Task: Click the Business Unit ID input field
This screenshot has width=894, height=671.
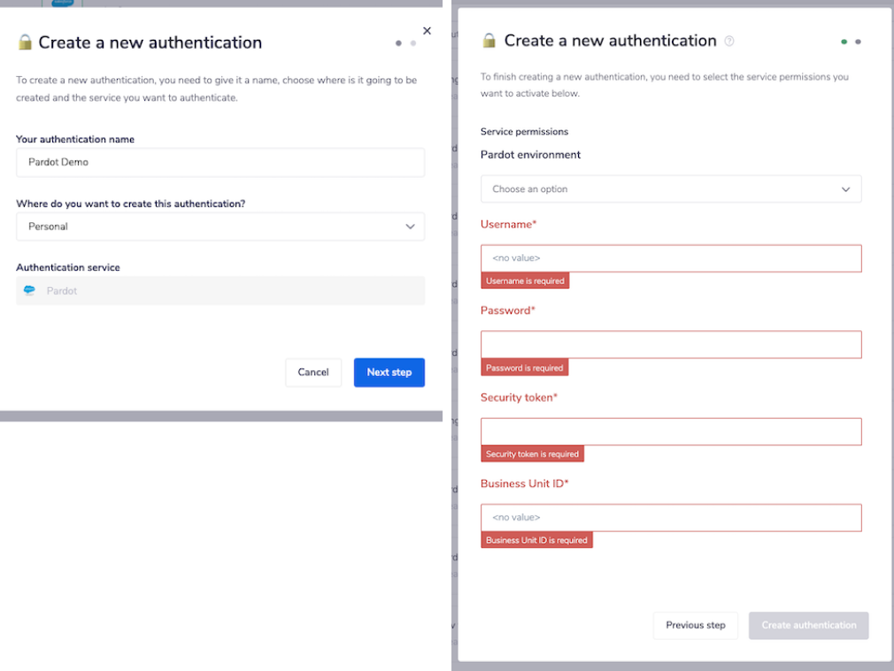Action: click(x=670, y=517)
